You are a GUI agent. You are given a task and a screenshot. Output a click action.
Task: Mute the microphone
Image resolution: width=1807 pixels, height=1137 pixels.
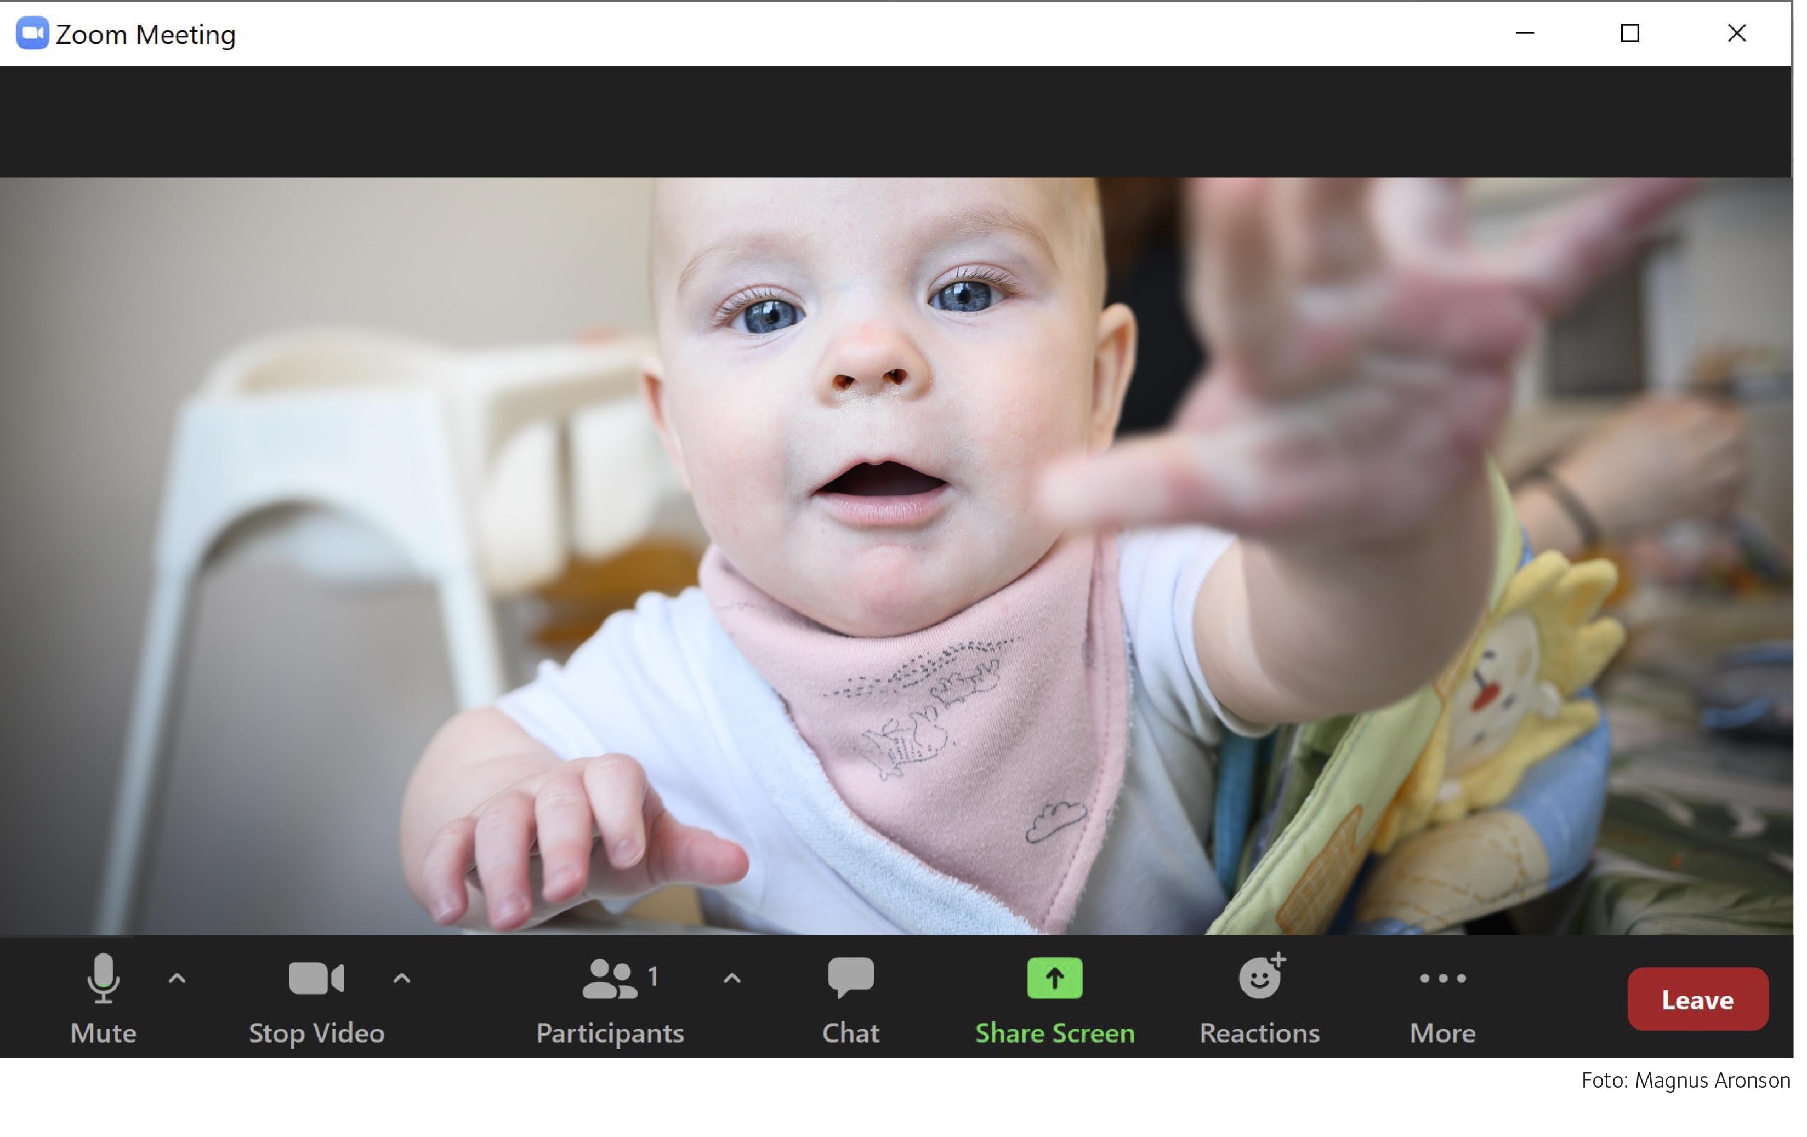tap(104, 1001)
